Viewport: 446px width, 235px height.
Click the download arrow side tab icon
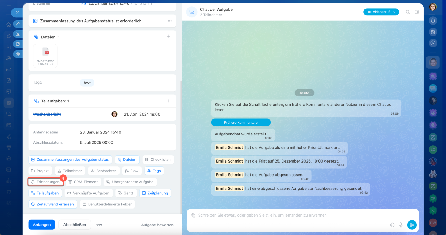click(x=18, y=34)
